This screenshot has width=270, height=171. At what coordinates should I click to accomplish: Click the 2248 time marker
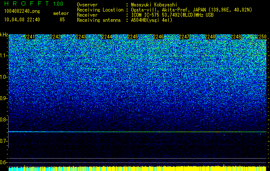210,37
